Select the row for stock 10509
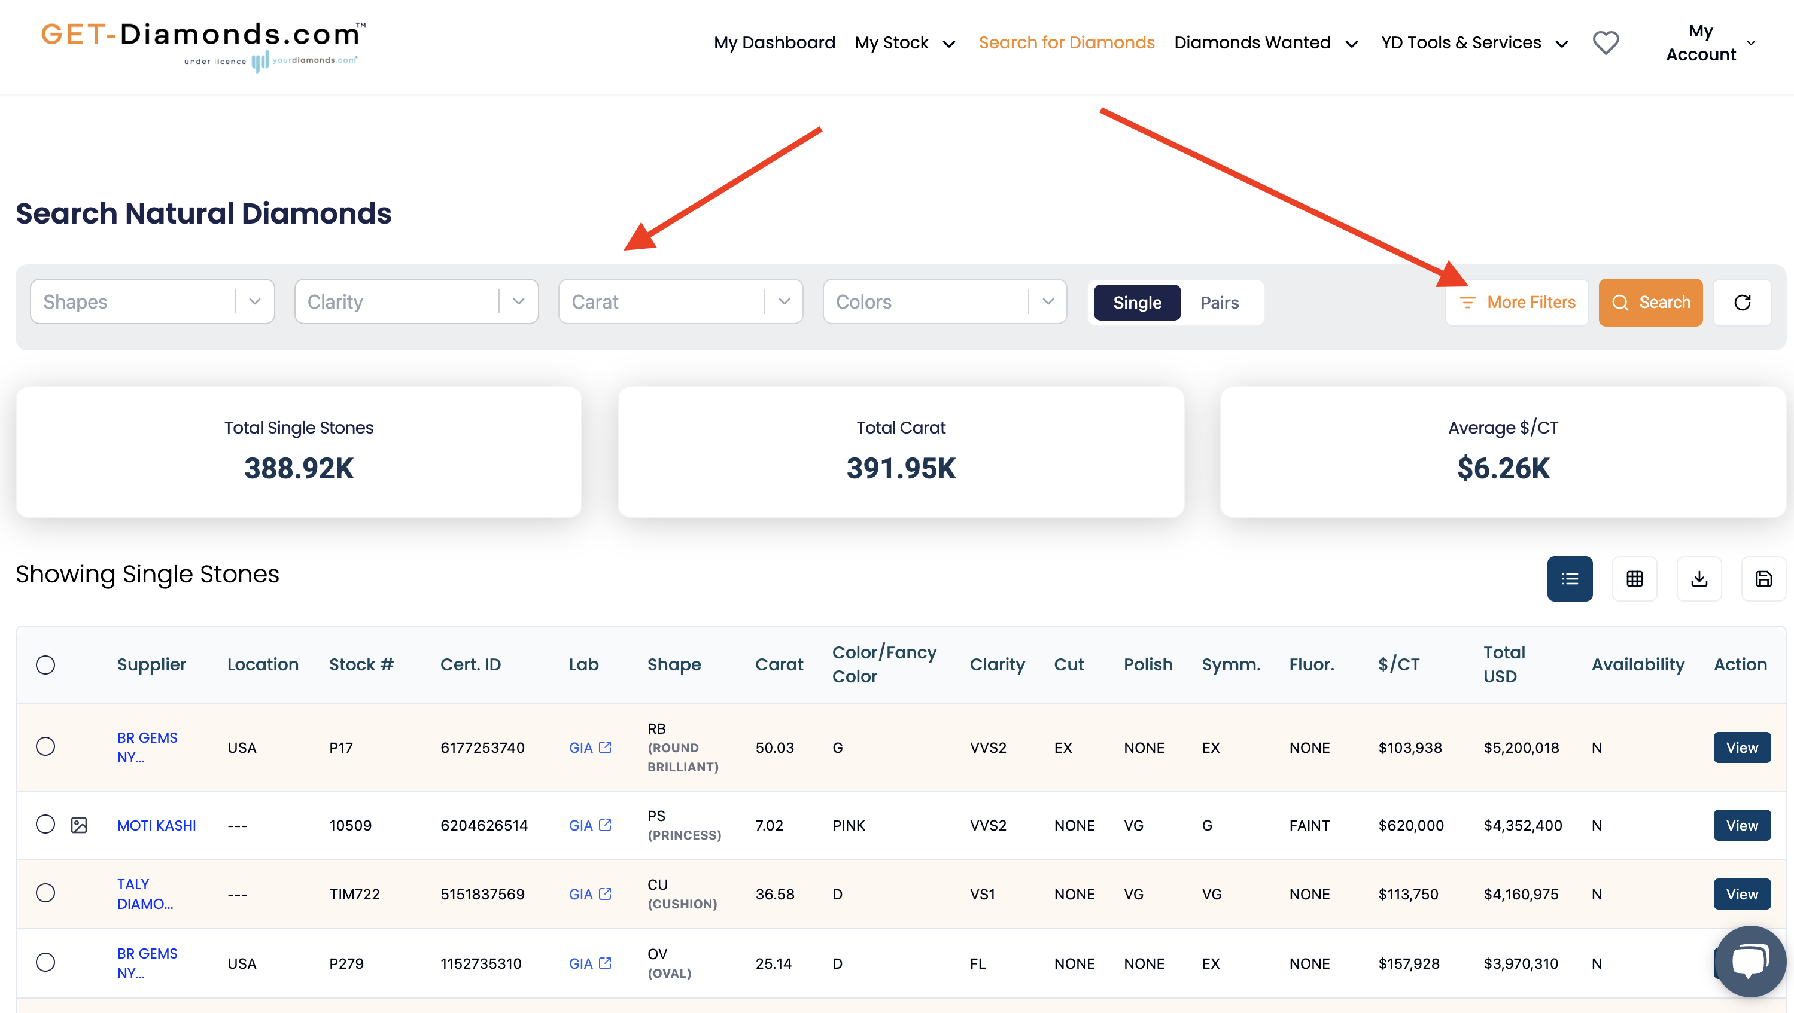Image resolution: width=1794 pixels, height=1013 pixels. point(45,825)
